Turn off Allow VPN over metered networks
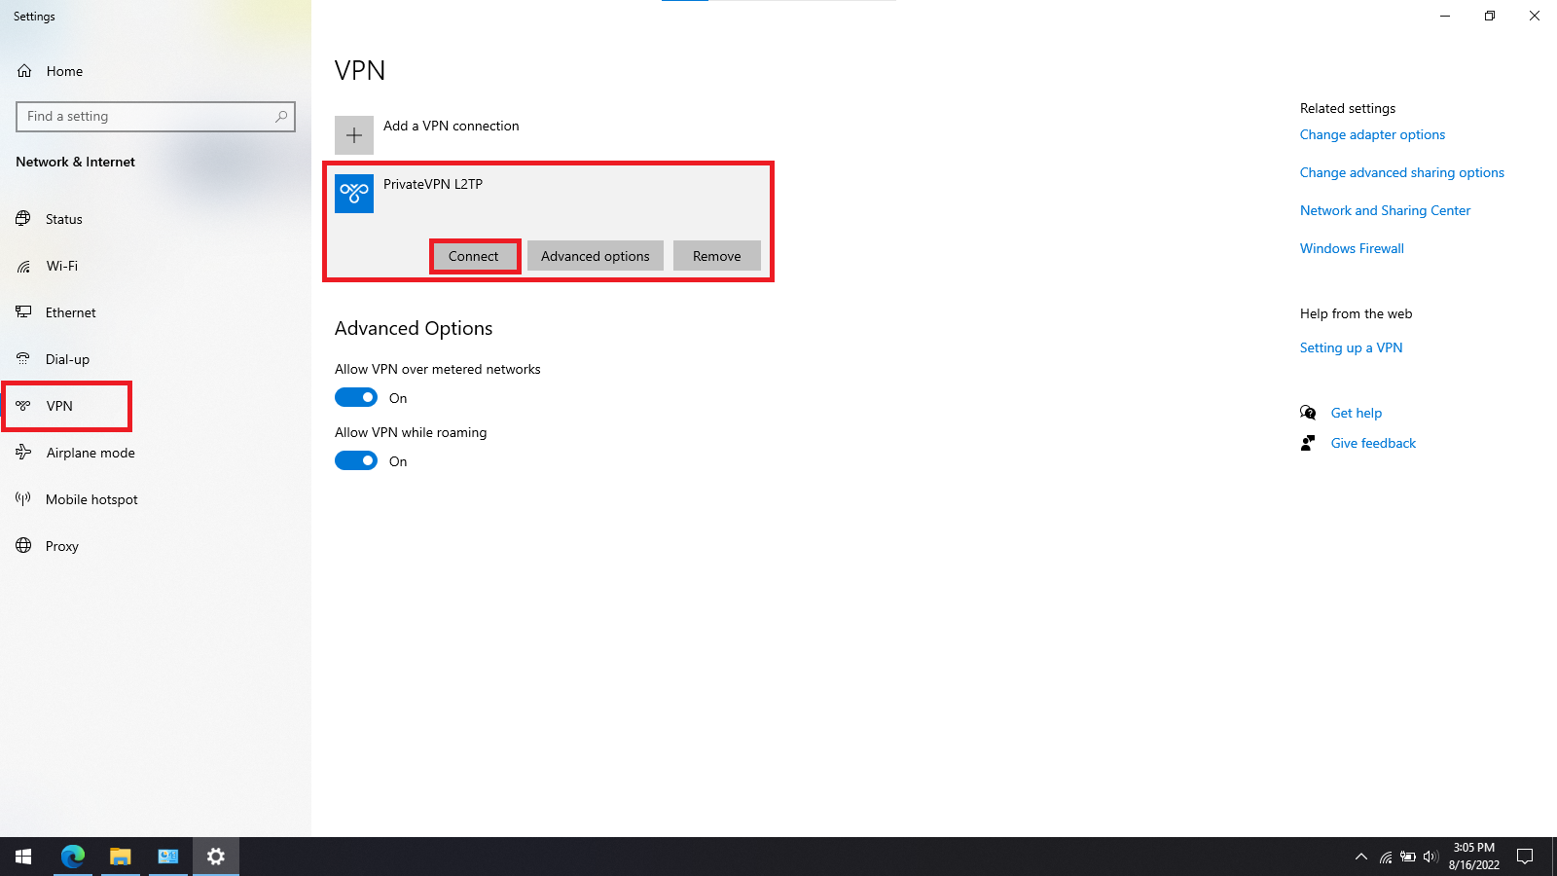The height and width of the screenshot is (876, 1557). [x=356, y=397]
